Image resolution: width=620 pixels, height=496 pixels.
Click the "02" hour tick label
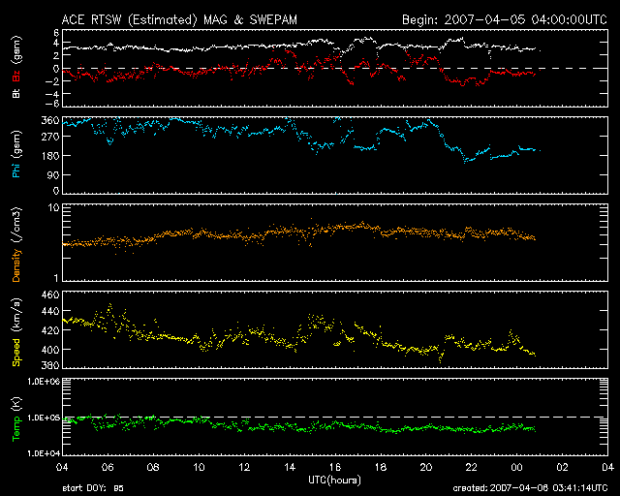[562, 467]
